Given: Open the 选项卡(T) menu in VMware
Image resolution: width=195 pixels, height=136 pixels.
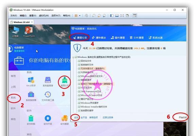Looking at the screenshot, I should 56,16.
